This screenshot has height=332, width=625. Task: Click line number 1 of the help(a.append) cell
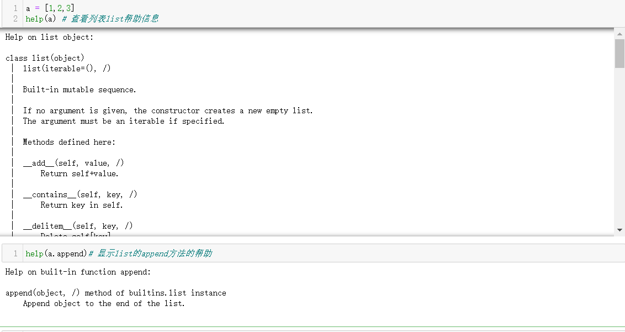15,254
